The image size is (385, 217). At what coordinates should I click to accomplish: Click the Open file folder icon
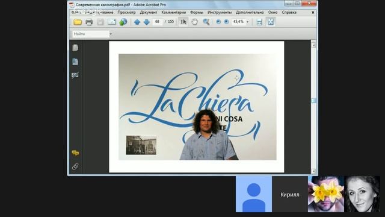(78, 22)
